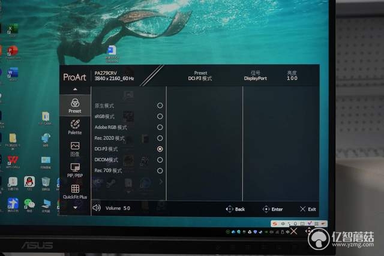Click the DICOM mode label
The image size is (384, 256).
(106, 160)
